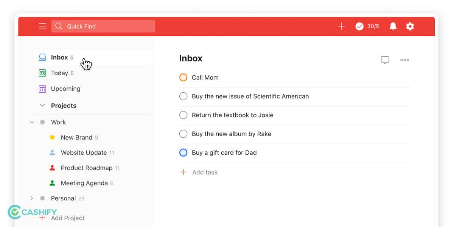The height and width of the screenshot is (227, 454).
Task: Click the Quick Add plus icon
Action: pyautogui.click(x=341, y=26)
